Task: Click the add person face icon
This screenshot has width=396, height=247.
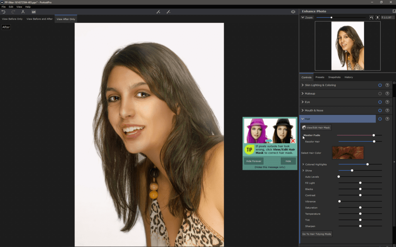Action: point(23,12)
